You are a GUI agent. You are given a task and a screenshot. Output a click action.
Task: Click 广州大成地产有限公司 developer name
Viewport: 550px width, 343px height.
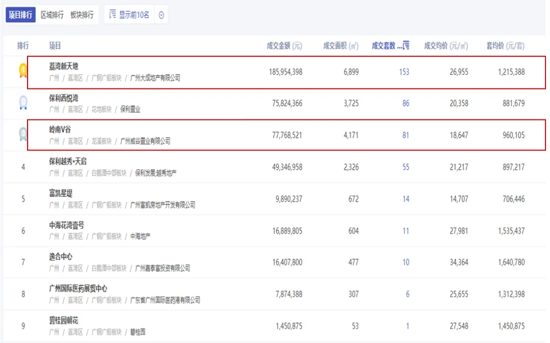[155, 78]
